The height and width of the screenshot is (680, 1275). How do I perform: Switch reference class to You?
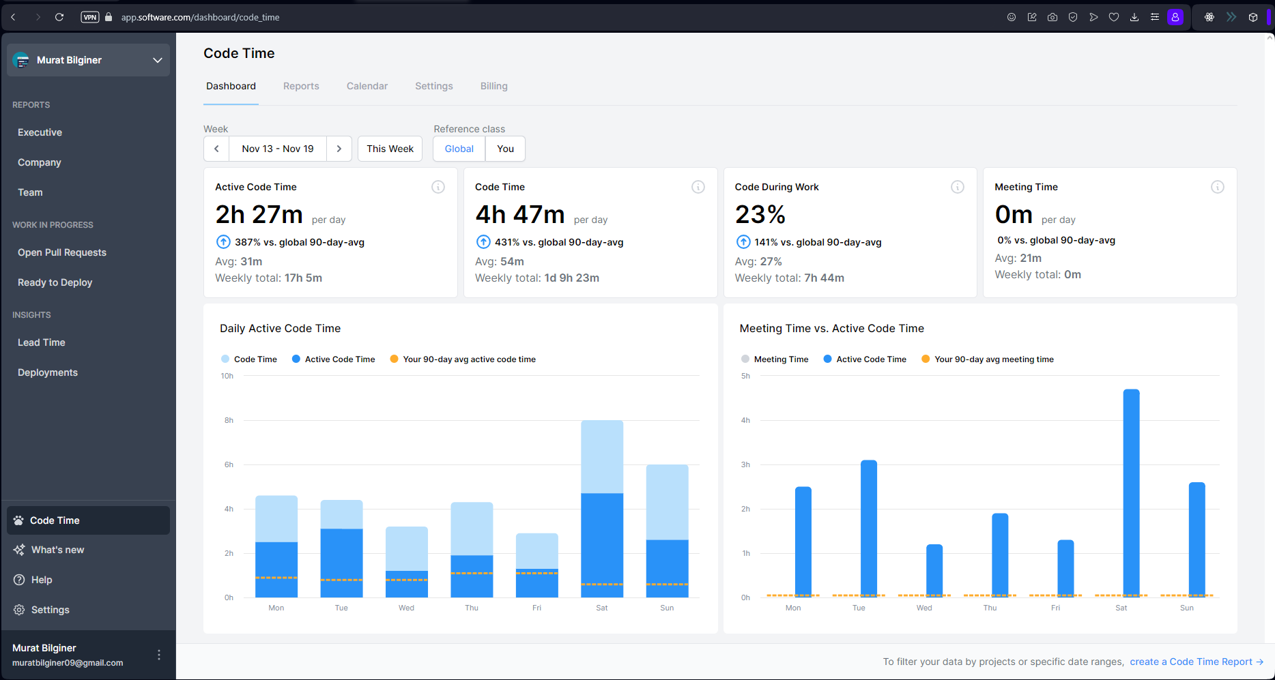coord(505,149)
